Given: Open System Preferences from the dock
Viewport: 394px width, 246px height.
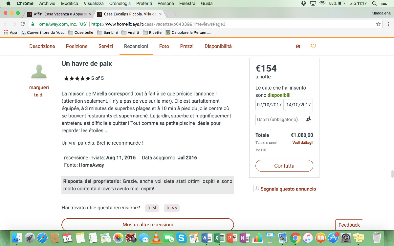Looking at the screenshot, I should pos(346,237).
